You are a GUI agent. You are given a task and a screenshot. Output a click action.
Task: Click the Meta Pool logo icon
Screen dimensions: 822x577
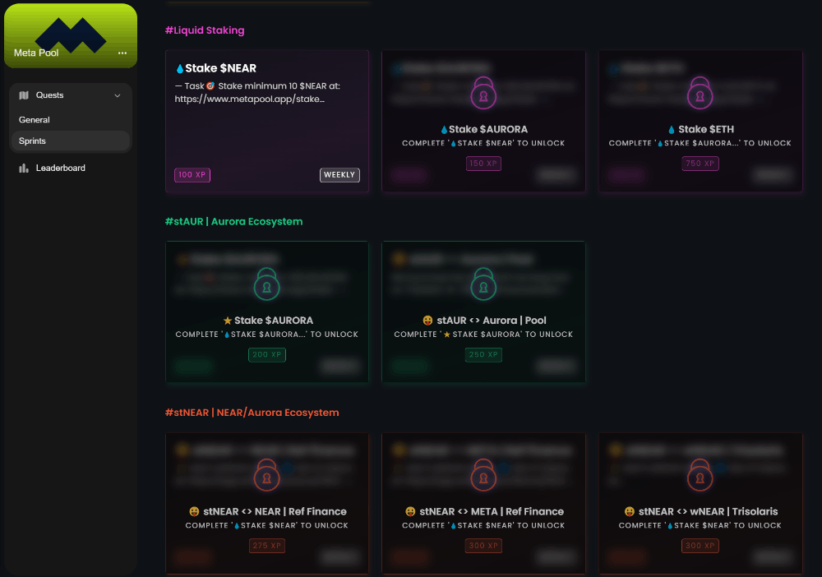(x=71, y=33)
